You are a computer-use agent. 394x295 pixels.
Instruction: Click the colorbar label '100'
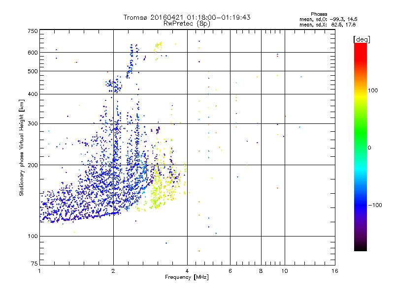[x=373, y=90]
